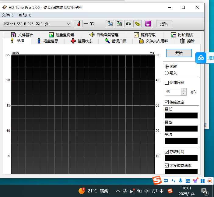Screen dimensions: 214x197
Task: Switch to the 文件夹占用率 tab
Action: coord(153,41)
